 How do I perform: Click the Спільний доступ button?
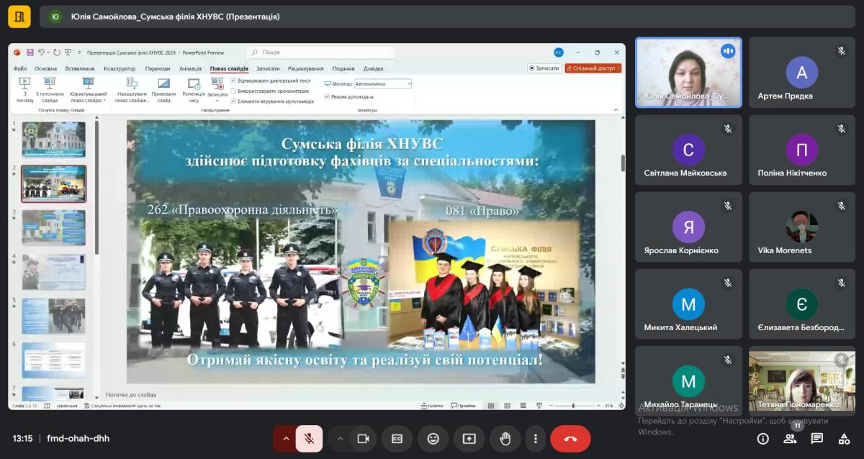click(x=593, y=68)
